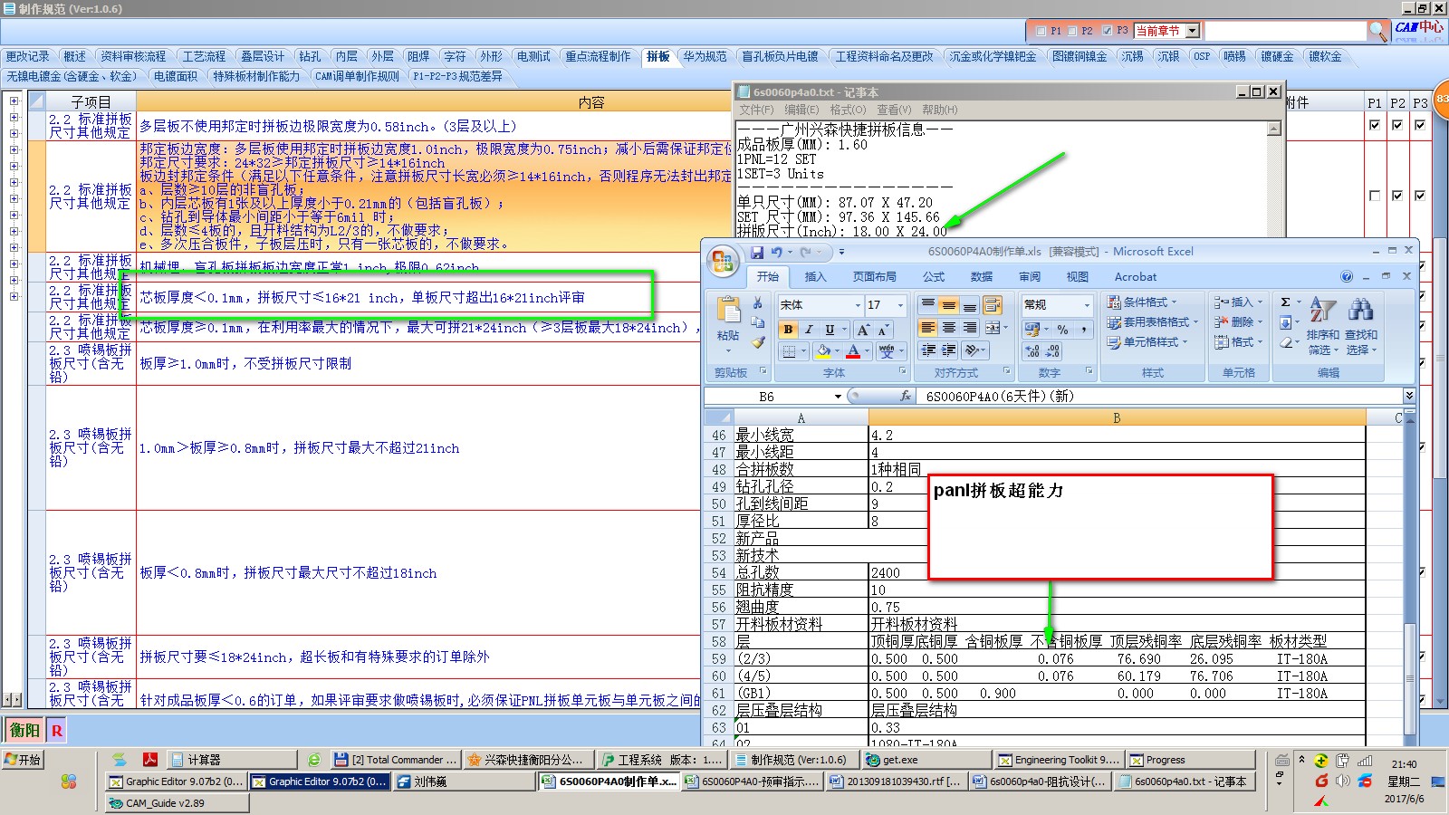Switch to 页面布局 ribbon tab

coord(874,277)
